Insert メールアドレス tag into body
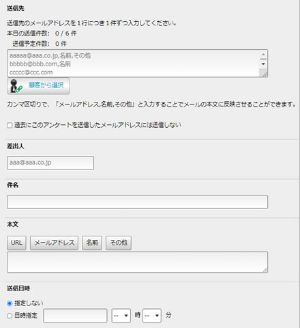The height and width of the screenshot is (328, 300). tap(54, 243)
